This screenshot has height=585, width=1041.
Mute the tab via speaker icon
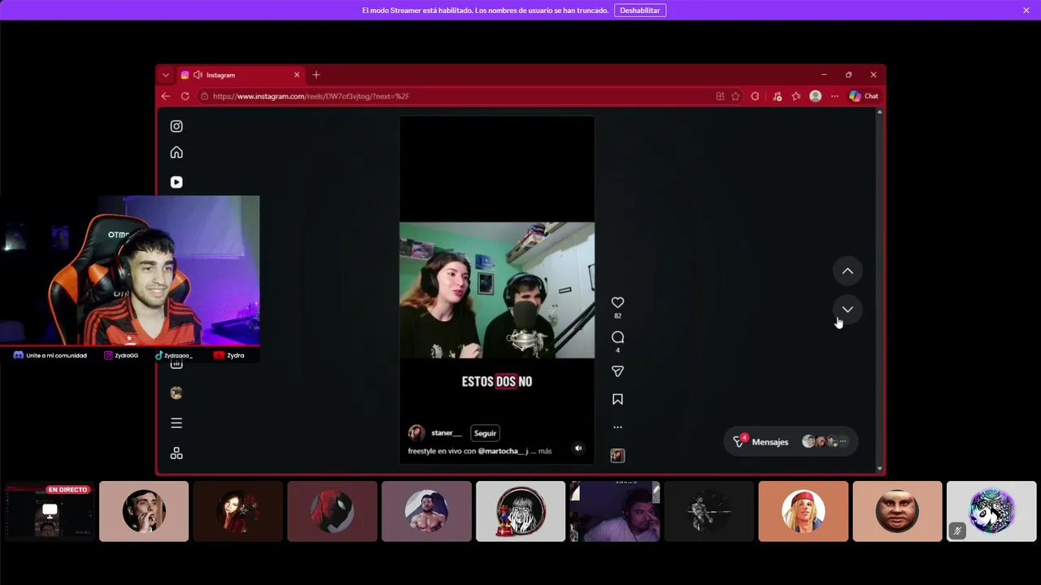point(198,75)
